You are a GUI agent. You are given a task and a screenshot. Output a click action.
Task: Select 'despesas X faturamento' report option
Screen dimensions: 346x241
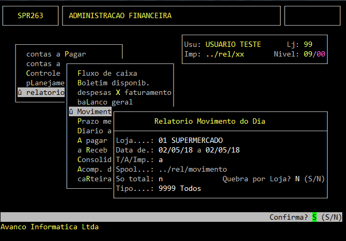point(124,92)
